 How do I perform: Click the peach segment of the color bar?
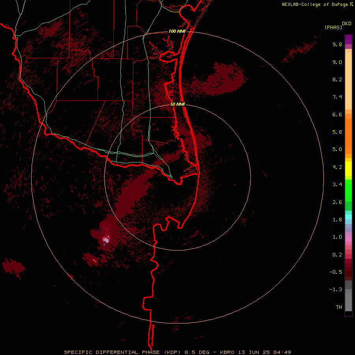(348, 81)
